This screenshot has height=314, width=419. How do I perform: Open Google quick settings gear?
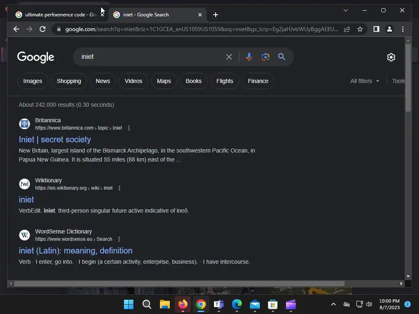391,57
